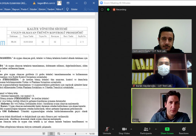Open ribbon display options icon in title bar
Screen dimensions: 196x136
68,3
